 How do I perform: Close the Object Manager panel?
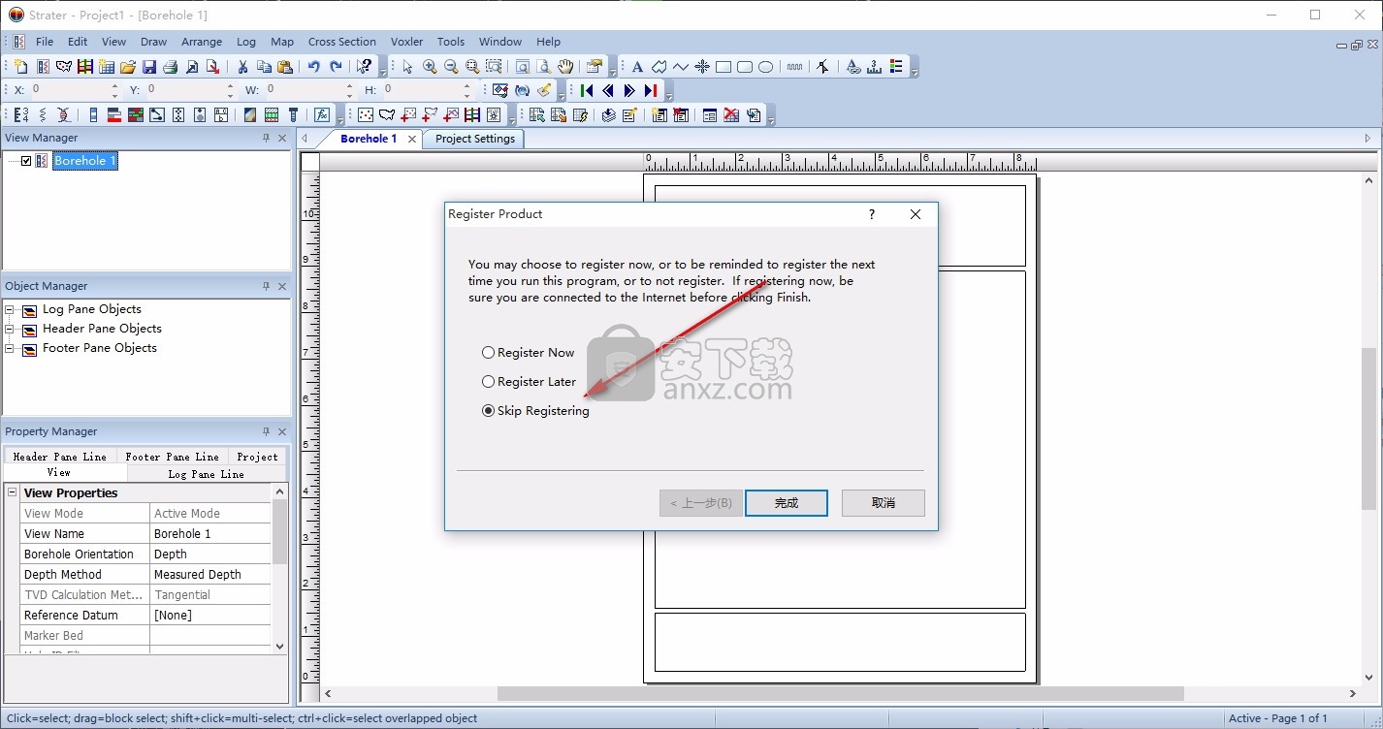(x=282, y=286)
